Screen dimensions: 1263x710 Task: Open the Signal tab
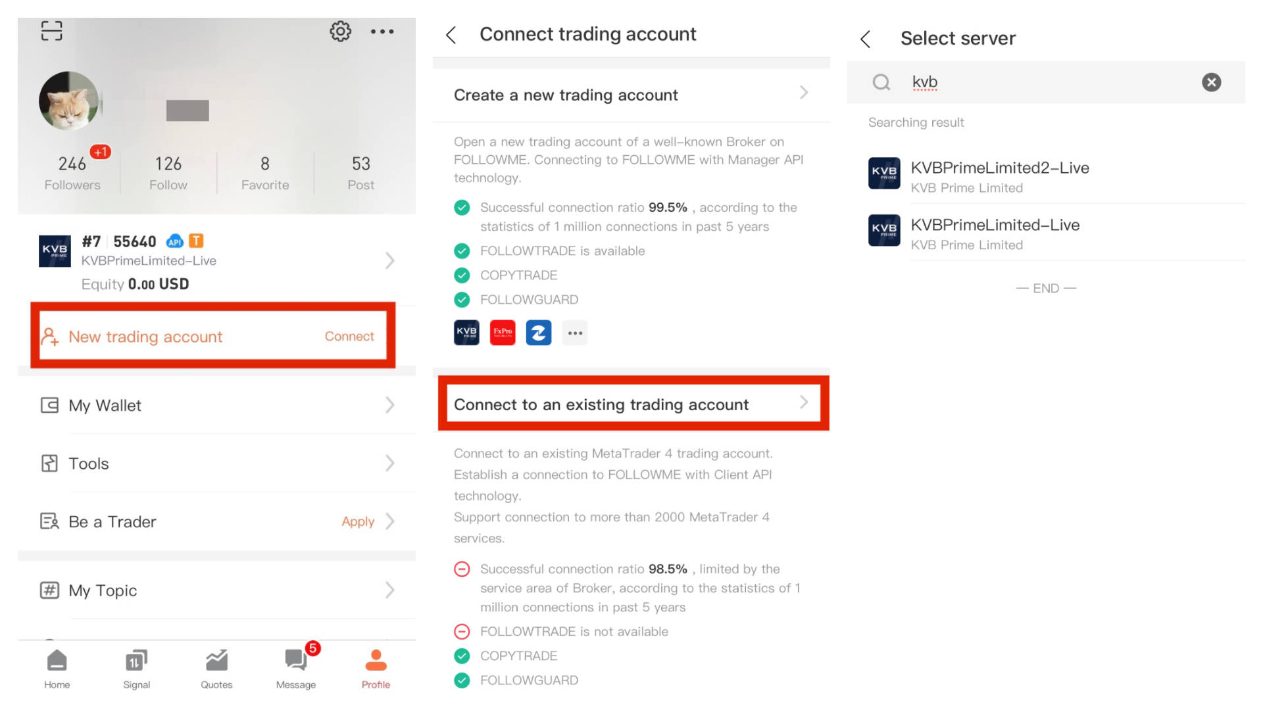136,668
